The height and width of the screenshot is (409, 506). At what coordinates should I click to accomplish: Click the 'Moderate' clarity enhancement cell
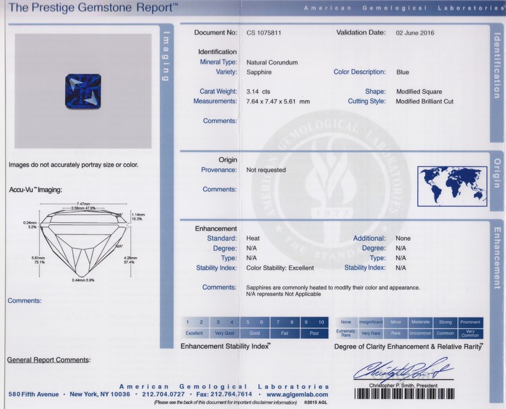click(x=422, y=322)
